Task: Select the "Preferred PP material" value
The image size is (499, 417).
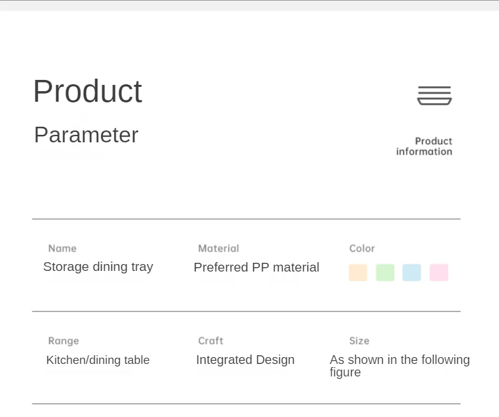Action: tap(256, 267)
